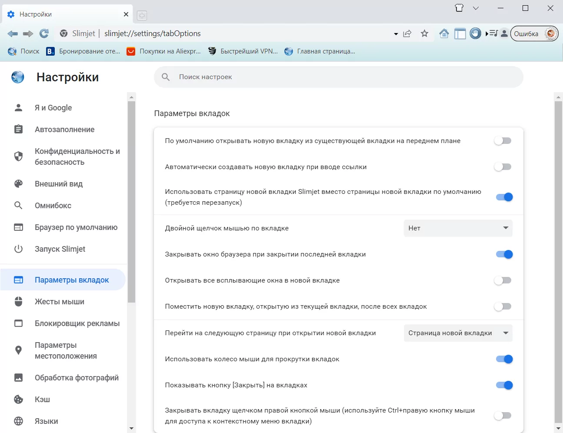Open the Быстрейший VPN... bookmark
563x433 pixels.
point(243,51)
